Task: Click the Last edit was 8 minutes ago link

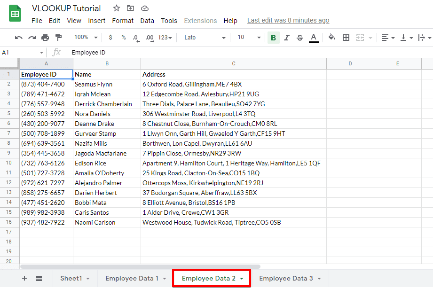Action: tap(288, 20)
